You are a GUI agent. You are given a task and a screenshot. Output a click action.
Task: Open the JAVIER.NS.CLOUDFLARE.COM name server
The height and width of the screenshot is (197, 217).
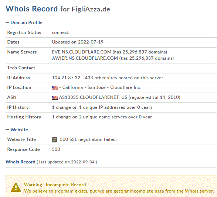coord(85,58)
